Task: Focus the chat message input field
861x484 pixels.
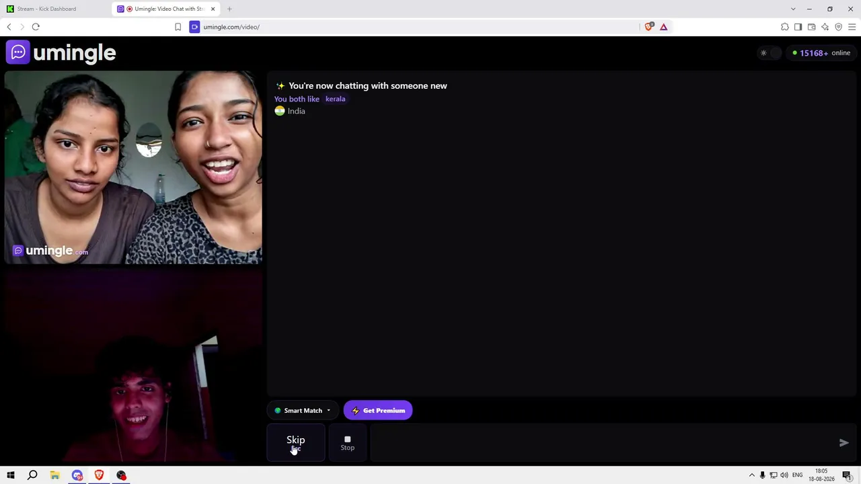Action: point(602,442)
